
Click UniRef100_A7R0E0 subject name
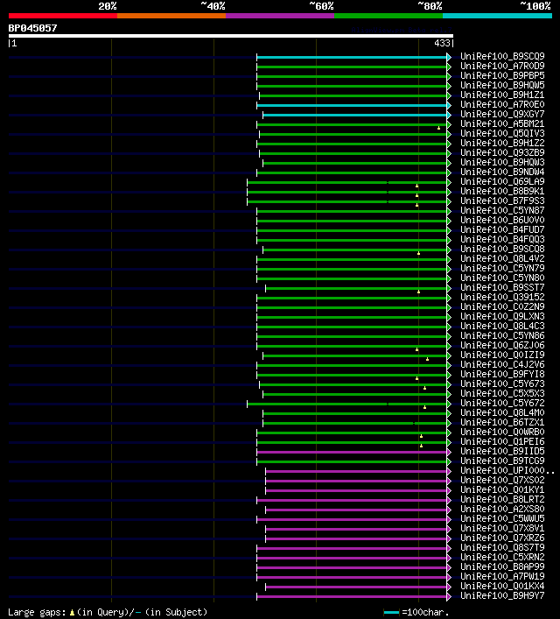[502, 104]
